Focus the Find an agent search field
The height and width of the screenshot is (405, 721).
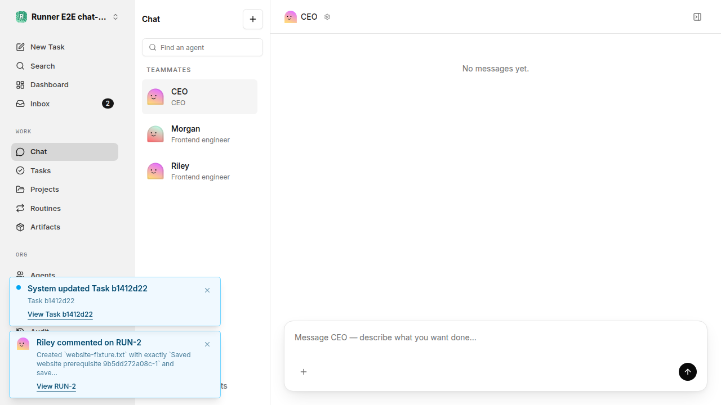[202, 47]
